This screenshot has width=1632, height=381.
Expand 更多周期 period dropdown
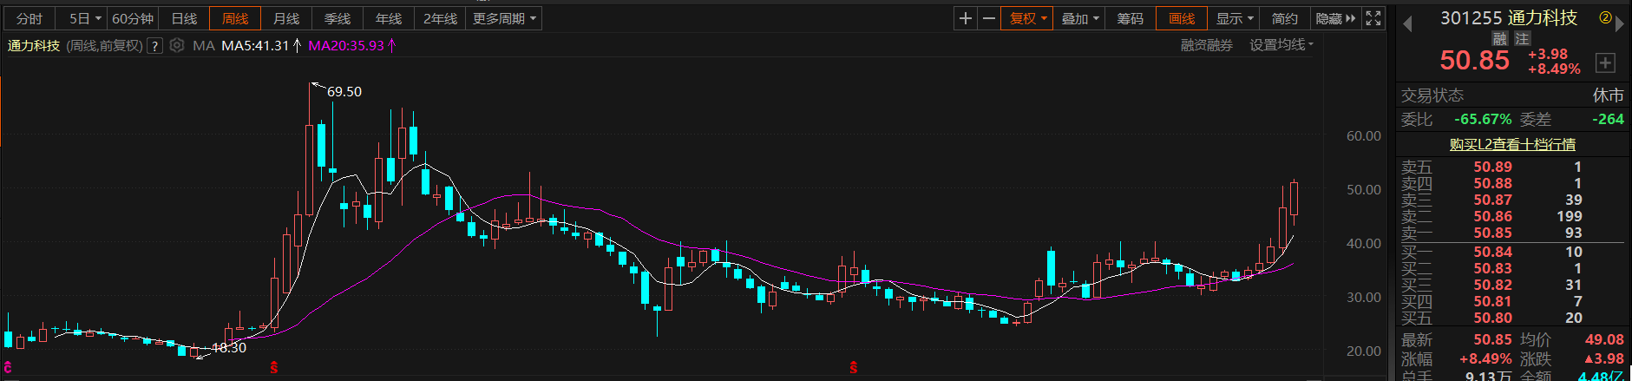pyautogui.click(x=504, y=18)
